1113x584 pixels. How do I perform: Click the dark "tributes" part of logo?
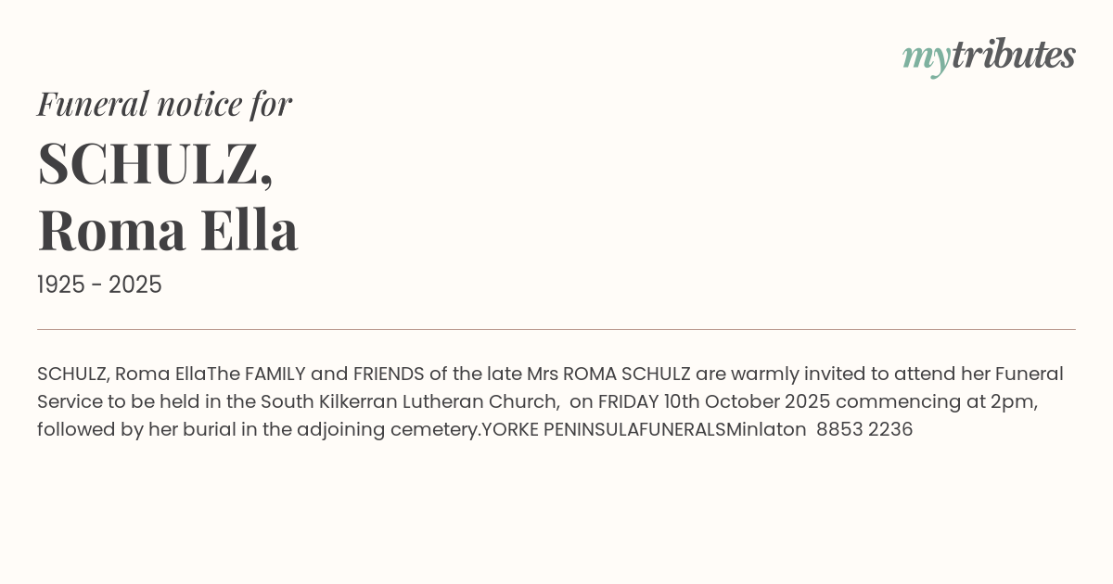coord(1013,56)
